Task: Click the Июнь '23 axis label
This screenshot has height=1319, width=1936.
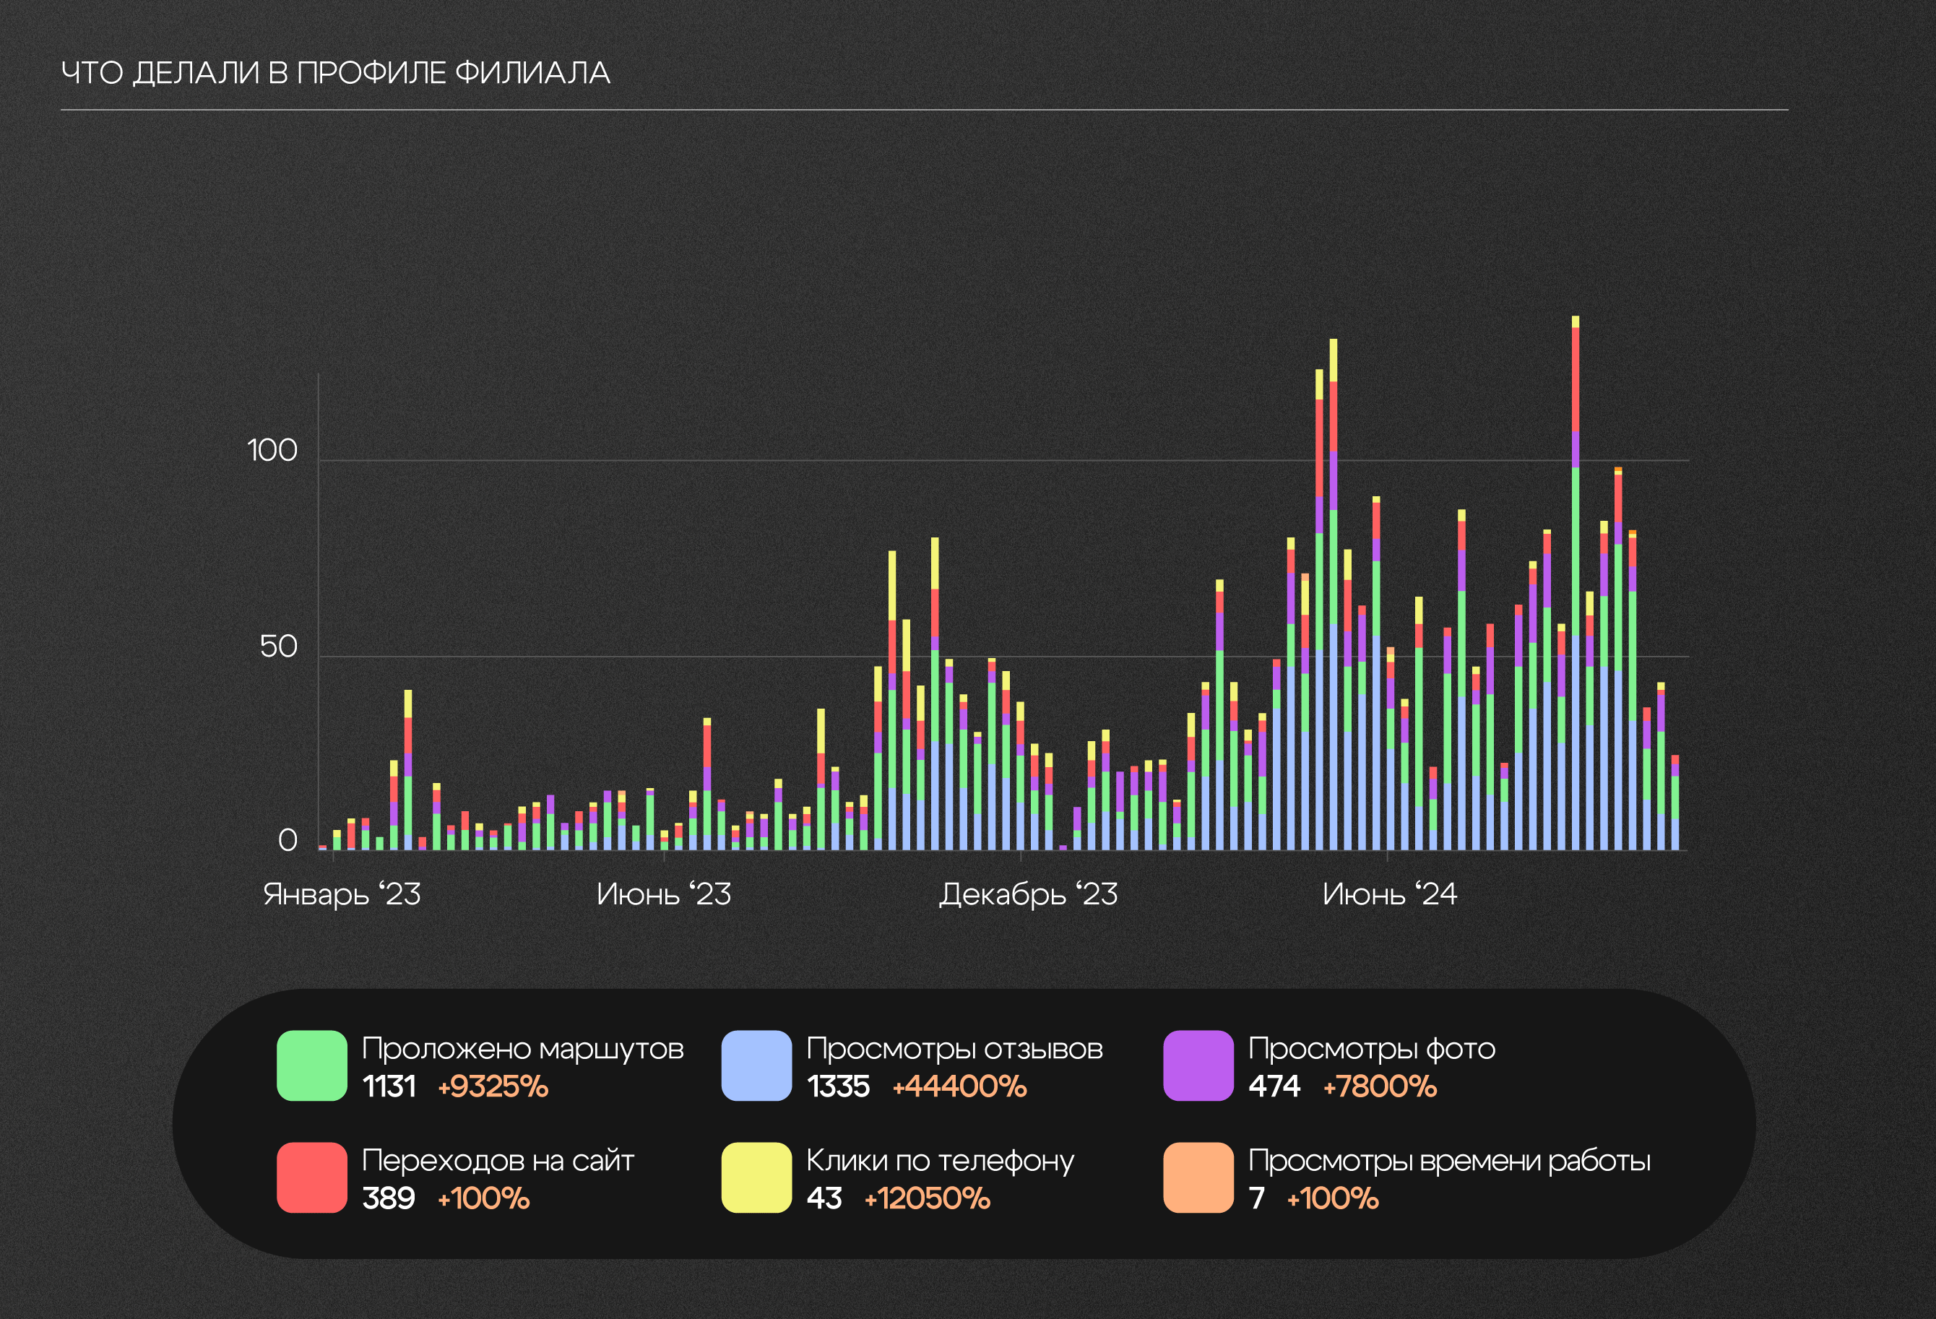Action: 663,894
